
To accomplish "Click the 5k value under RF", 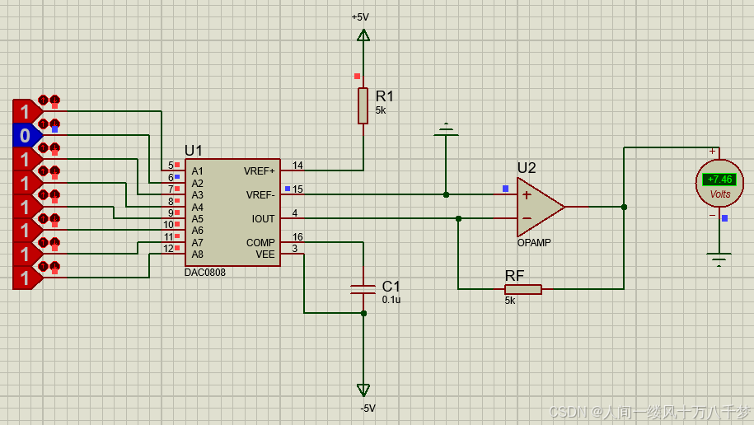I will tap(510, 301).
